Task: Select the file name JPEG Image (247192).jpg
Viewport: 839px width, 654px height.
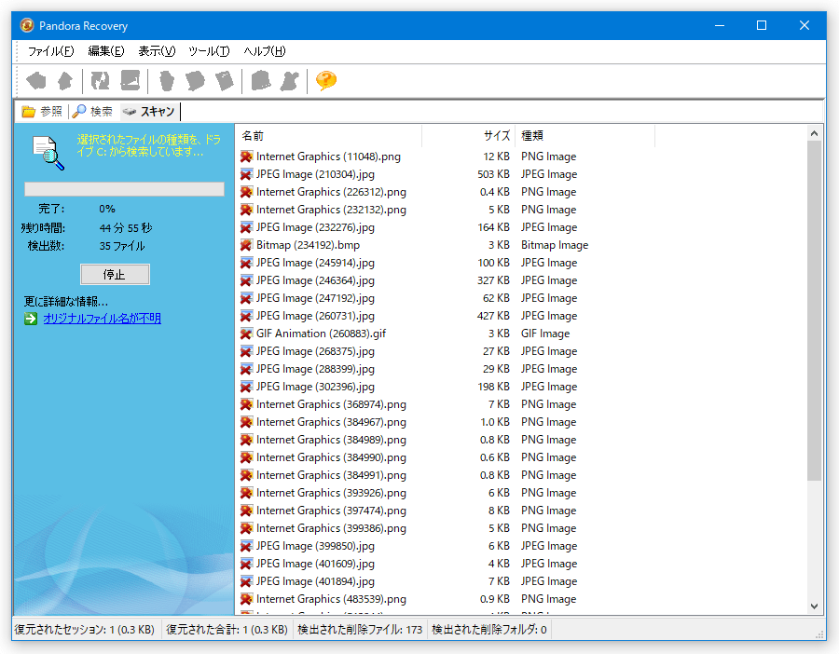Action: coord(315,298)
